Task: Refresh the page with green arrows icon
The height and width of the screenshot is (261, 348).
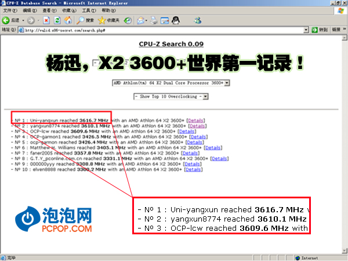Action: click(57, 20)
